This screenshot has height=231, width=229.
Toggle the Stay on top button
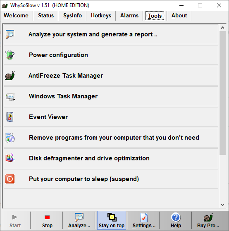(x=112, y=220)
